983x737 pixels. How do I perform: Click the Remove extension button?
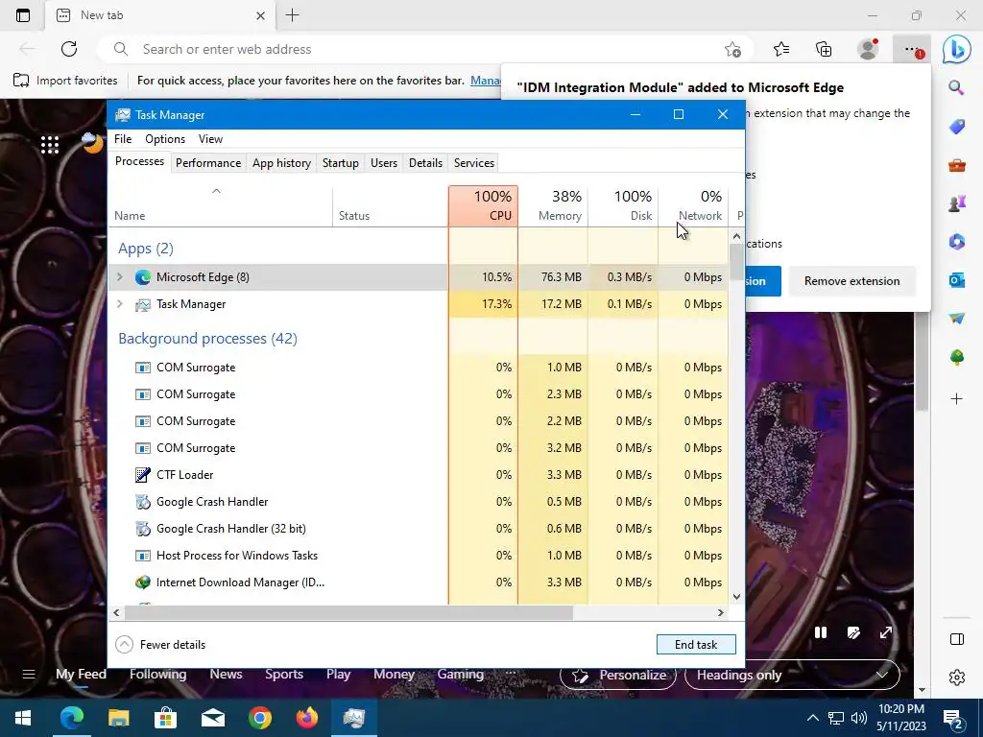click(x=852, y=281)
